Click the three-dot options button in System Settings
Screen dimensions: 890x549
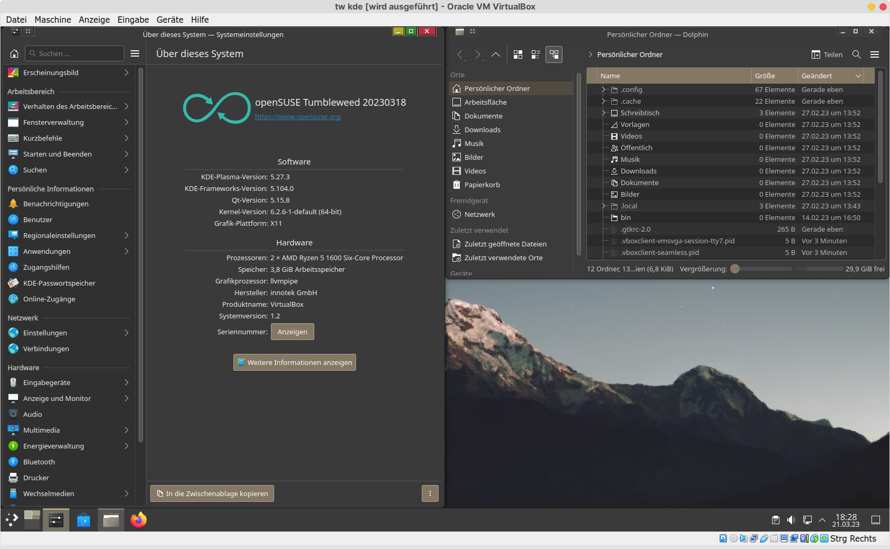point(430,493)
